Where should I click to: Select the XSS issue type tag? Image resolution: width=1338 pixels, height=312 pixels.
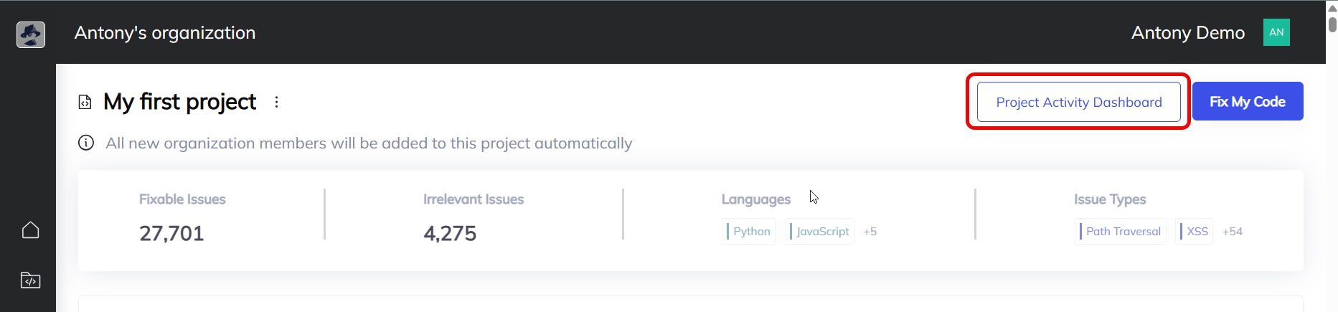tap(1195, 232)
